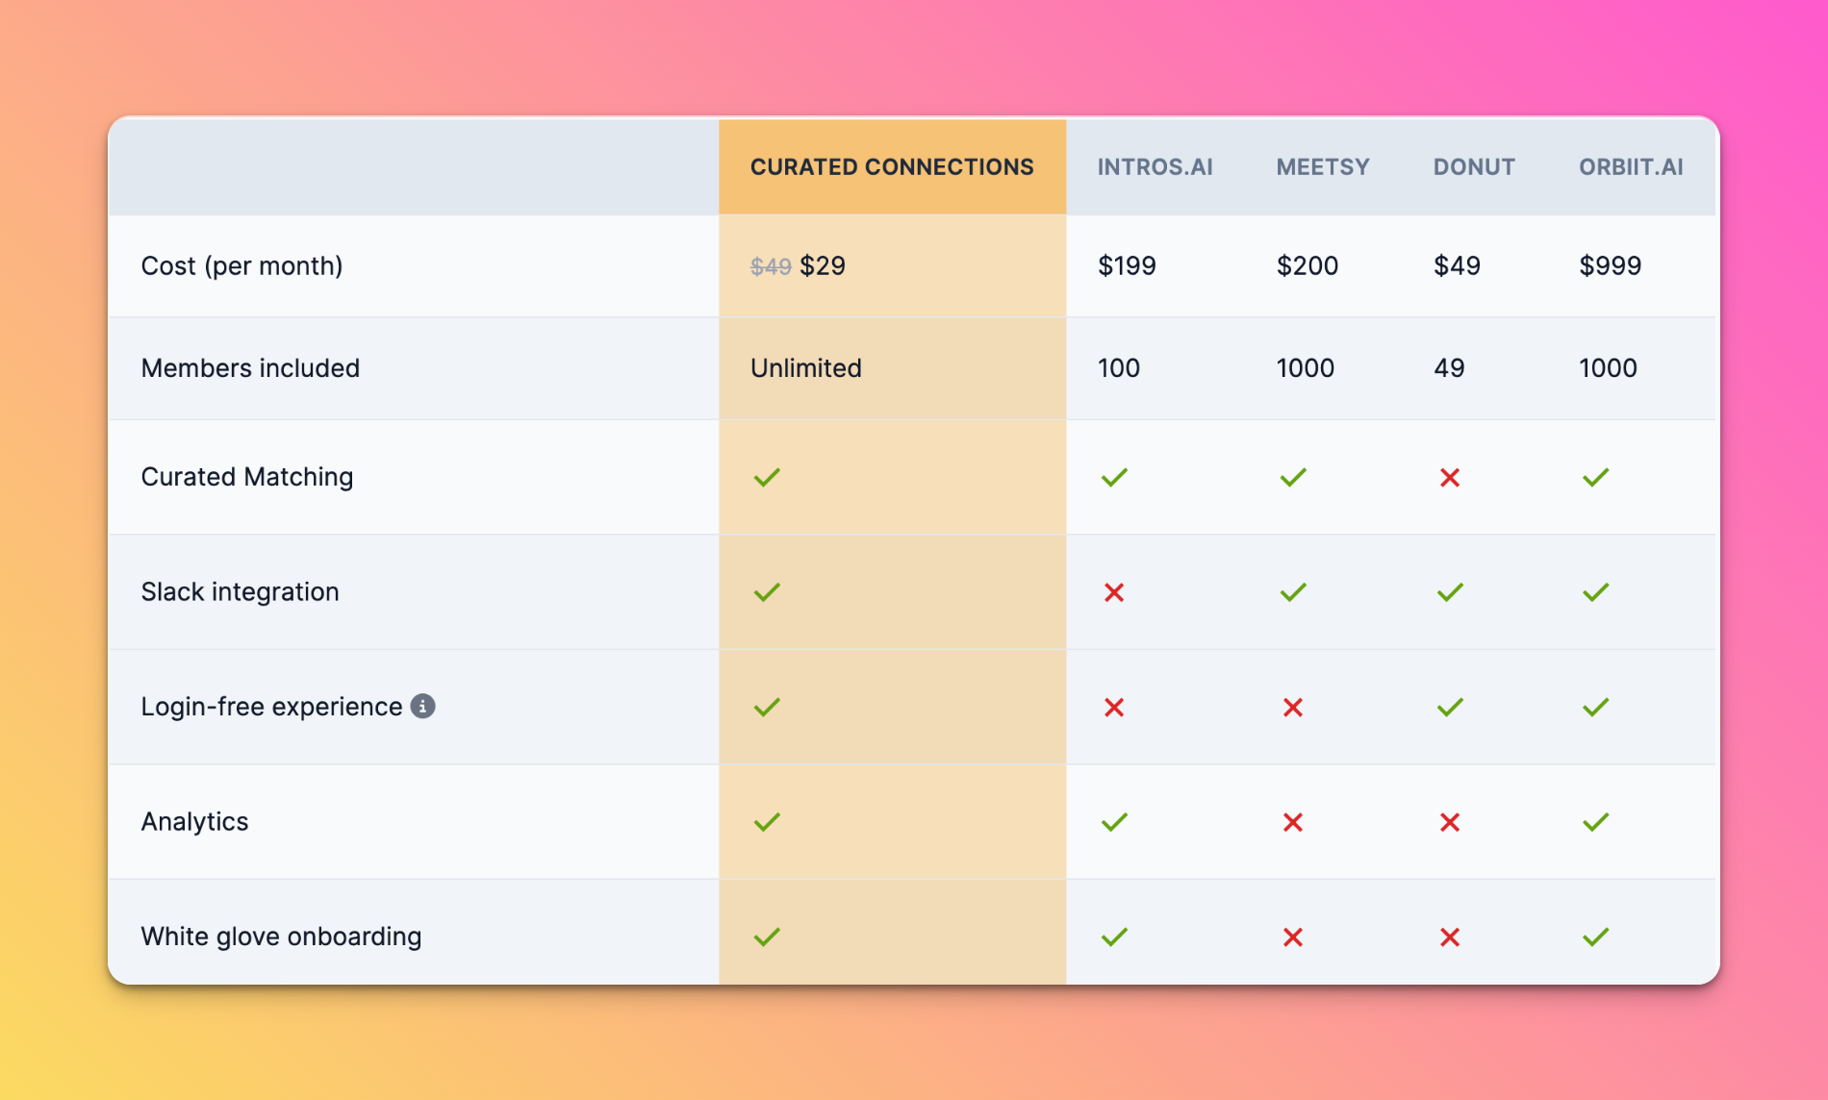Click the Meetsy checkmark for Curated Matching
The height and width of the screenshot is (1100, 1828).
click(1293, 477)
